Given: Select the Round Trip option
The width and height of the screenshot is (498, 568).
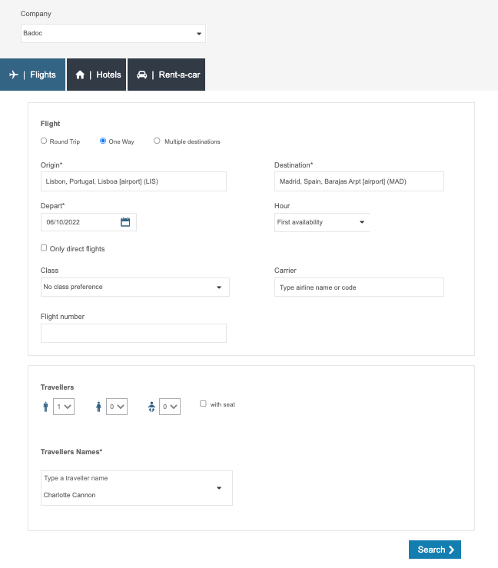Looking at the screenshot, I should point(44,141).
